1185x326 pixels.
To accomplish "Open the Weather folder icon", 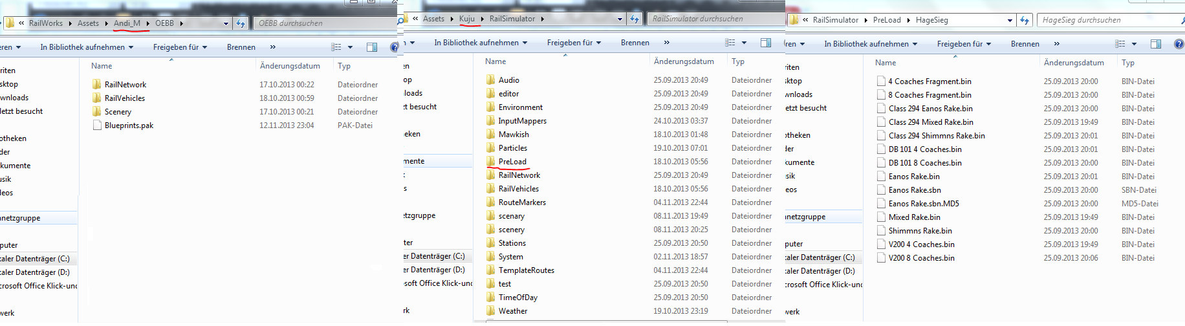I will pos(491,311).
